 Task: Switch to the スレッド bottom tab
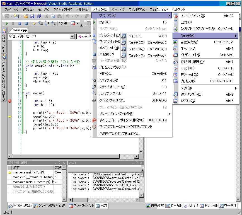191,206
